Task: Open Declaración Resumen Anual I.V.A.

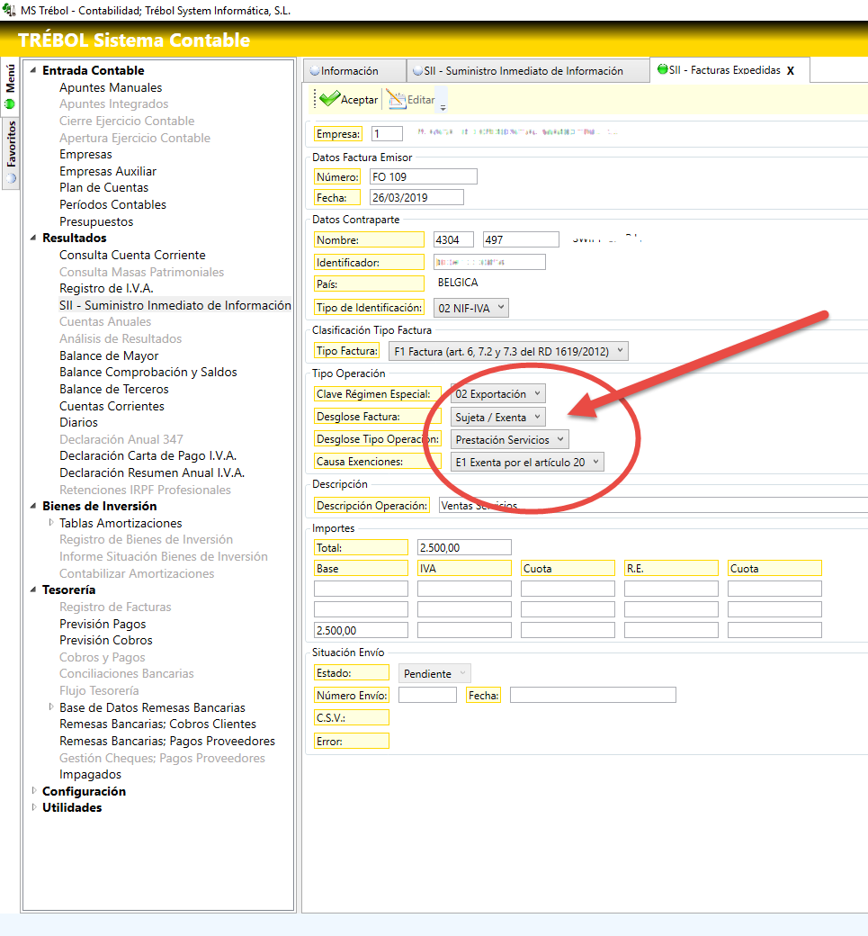Action: tap(151, 472)
